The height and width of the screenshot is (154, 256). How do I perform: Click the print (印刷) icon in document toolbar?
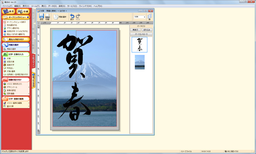pyautogui.click(x=47, y=17)
